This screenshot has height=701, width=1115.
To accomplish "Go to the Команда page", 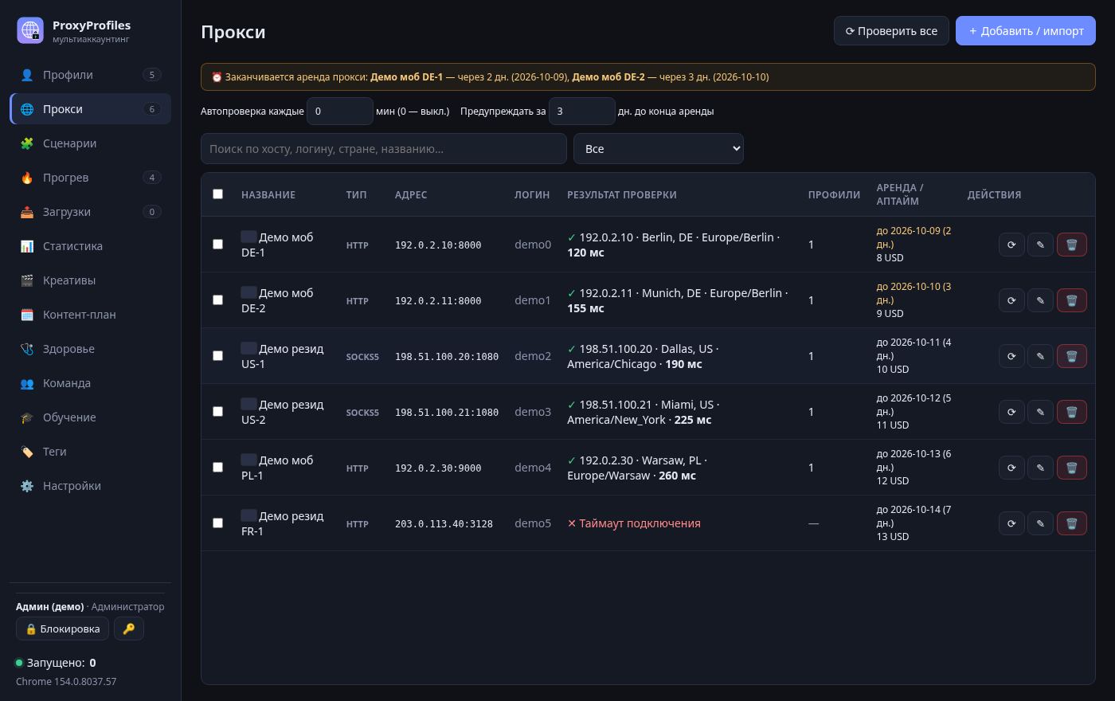I will (x=90, y=383).
